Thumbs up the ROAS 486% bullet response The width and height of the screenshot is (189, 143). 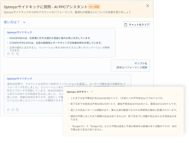8,54
